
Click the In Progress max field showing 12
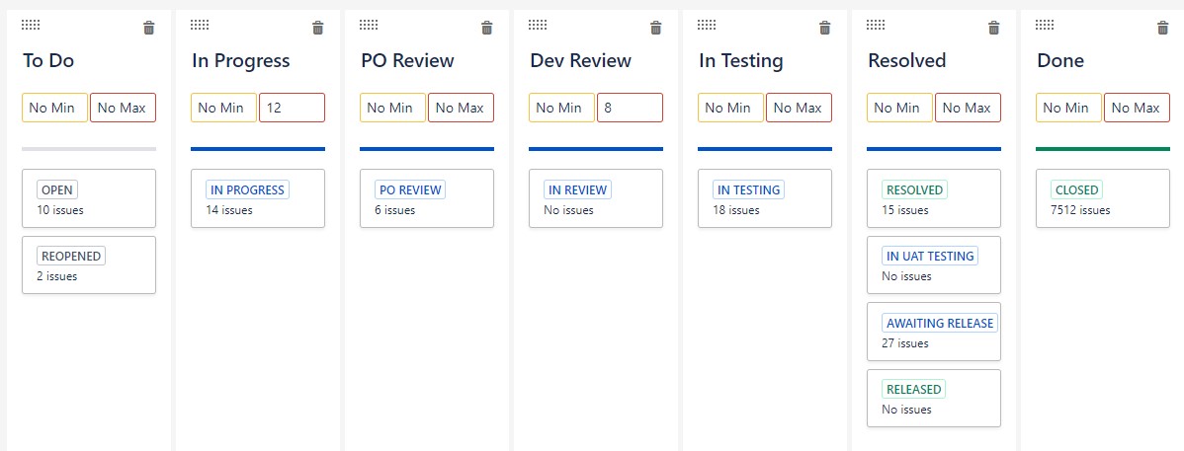(293, 108)
